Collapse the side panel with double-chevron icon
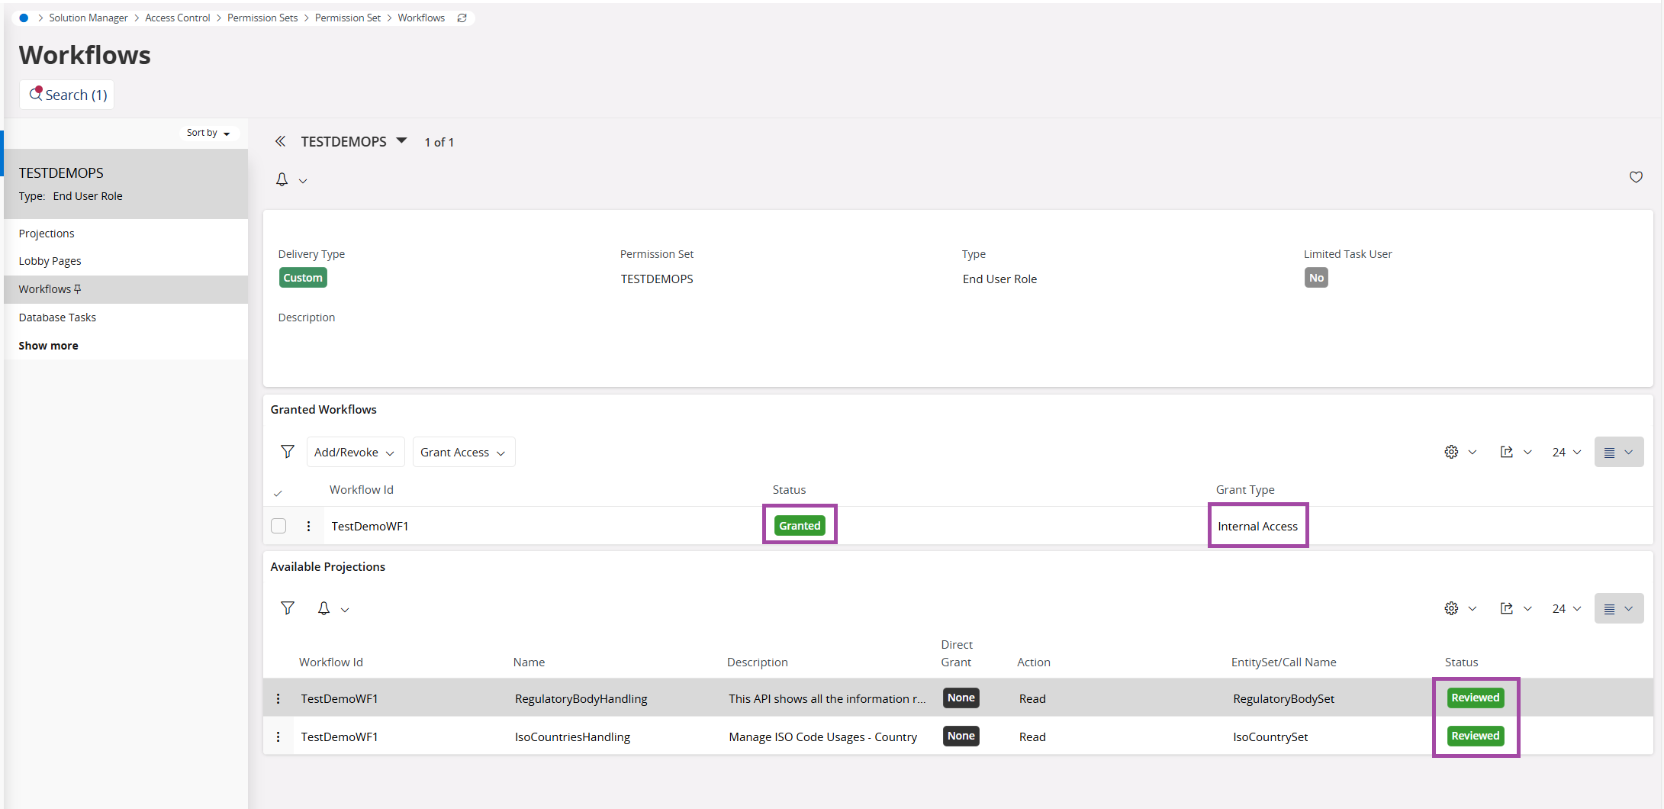The width and height of the screenshot is (1664, 809). pos(280,141)
